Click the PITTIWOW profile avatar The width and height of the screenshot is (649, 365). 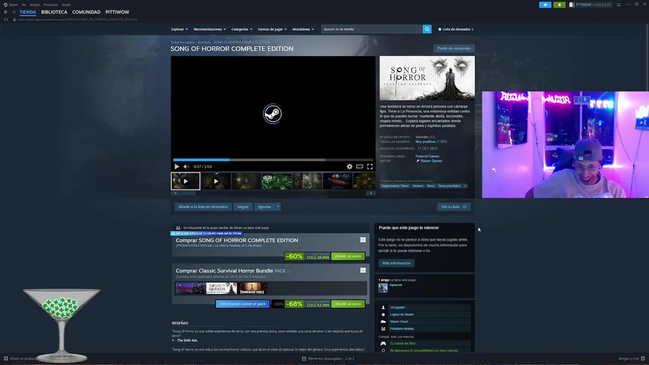point(571,5)
